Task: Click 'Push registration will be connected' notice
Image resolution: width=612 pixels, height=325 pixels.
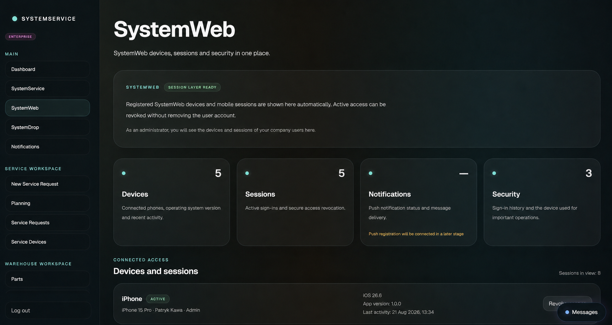Action: [x=416, y=234]
